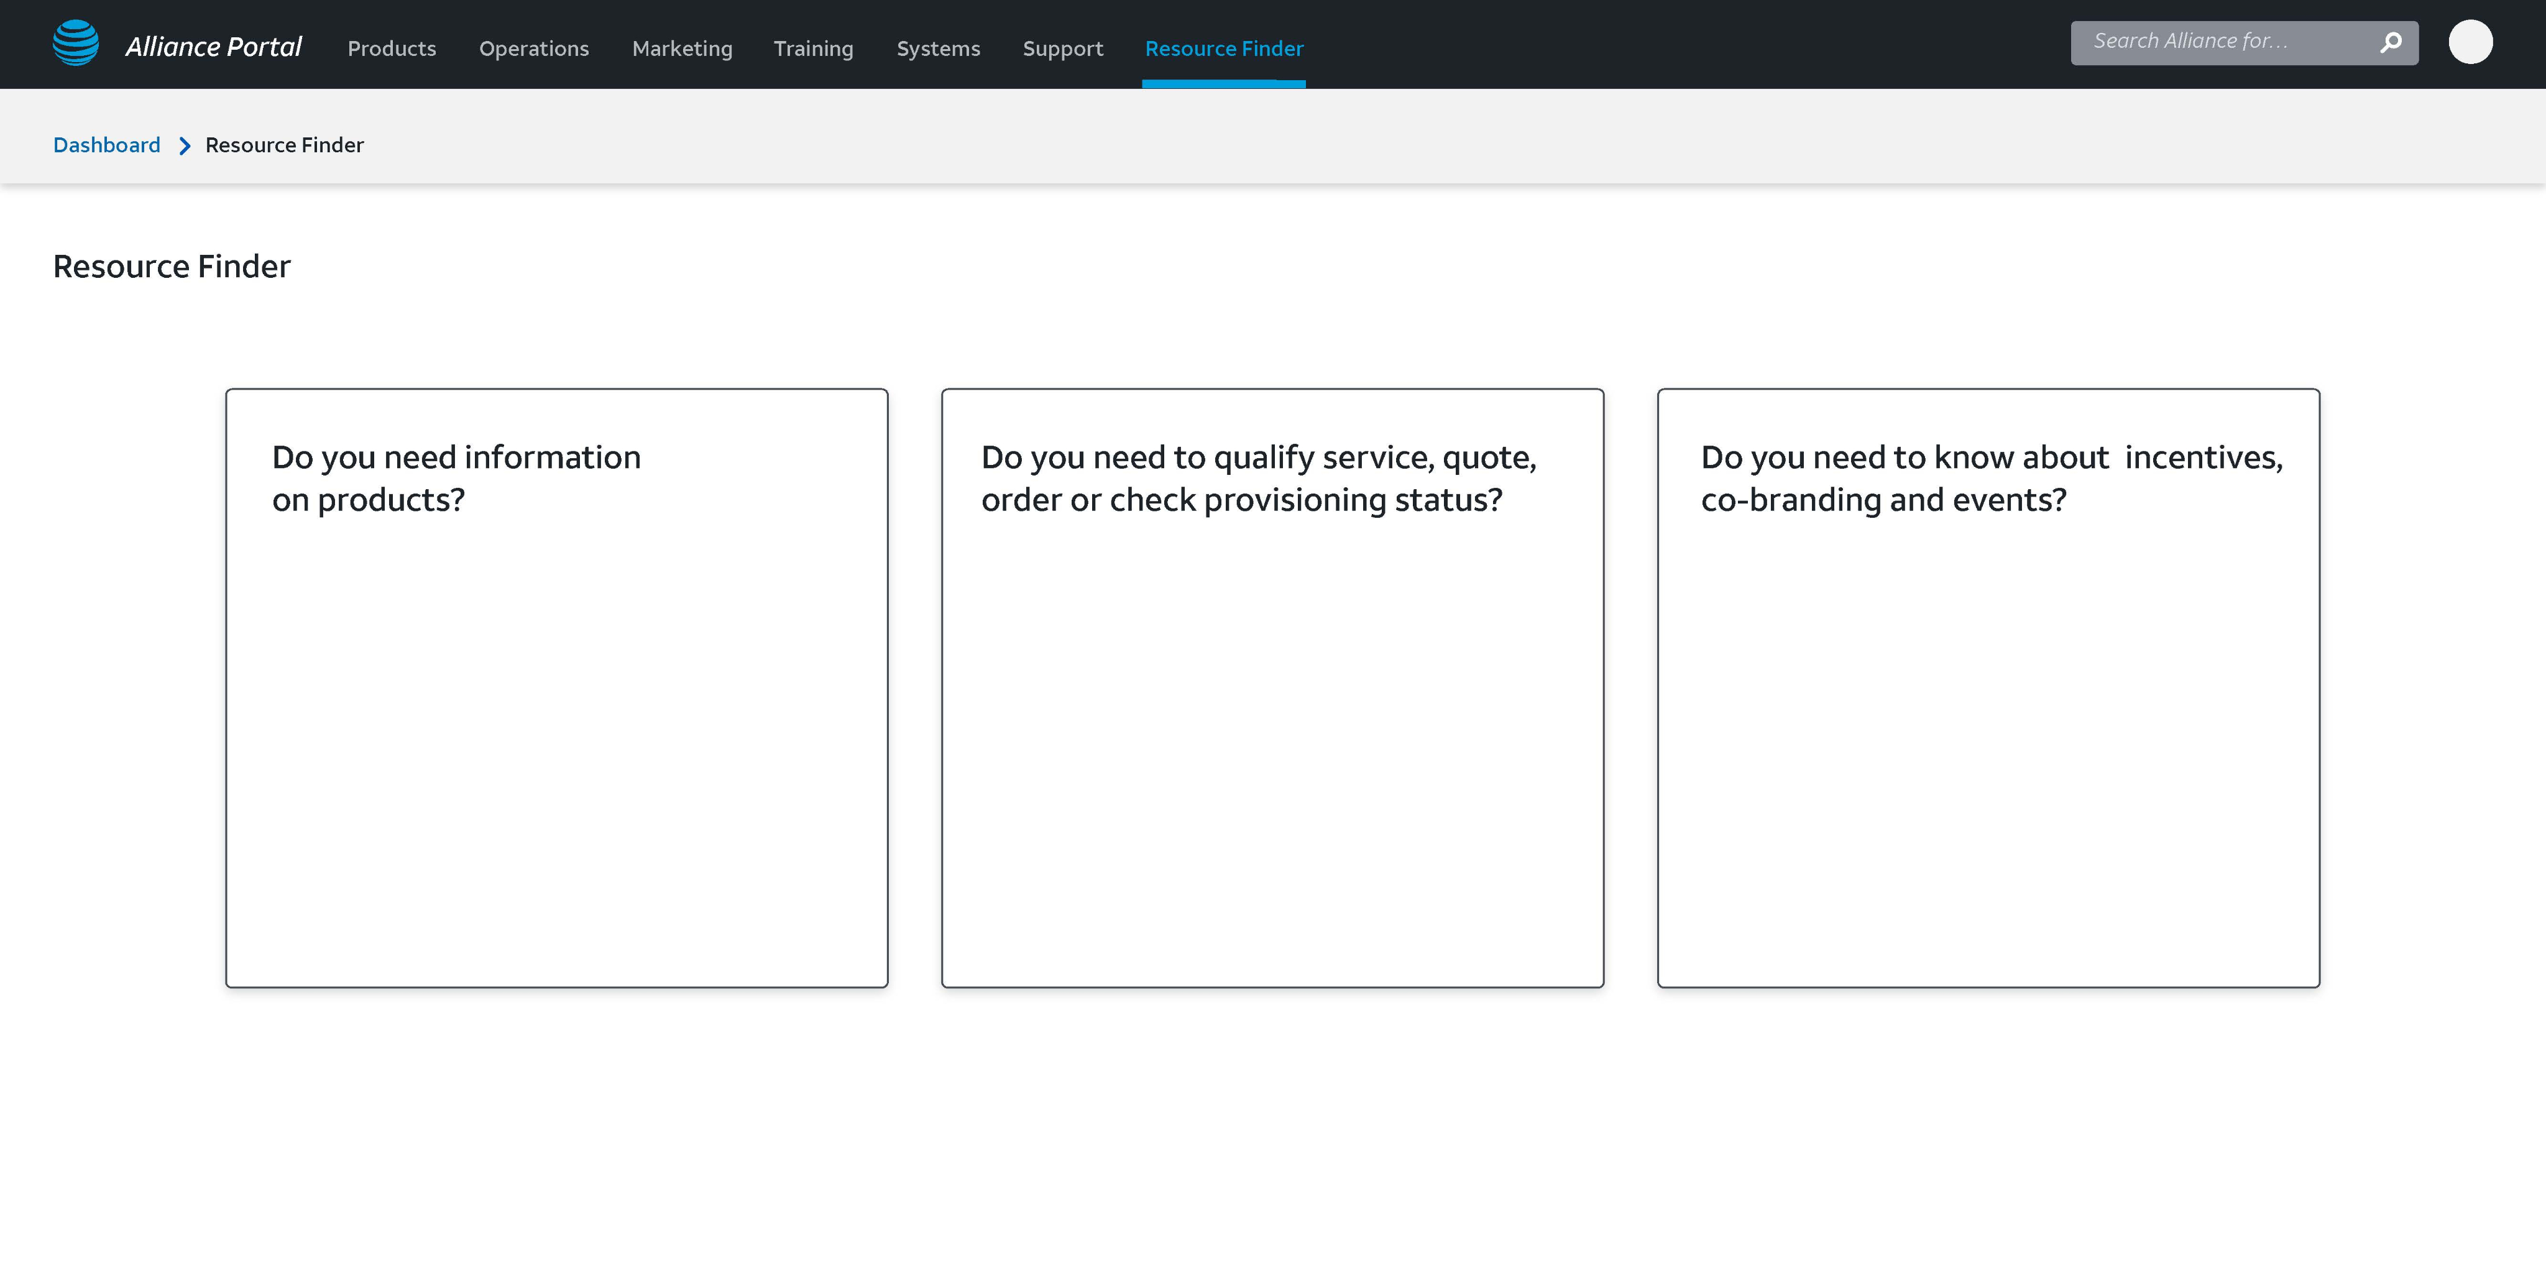Open the Training menu
Image resolution: width=2546 pixels, height=1273 pixels.
pyautogui.click(x=814, y=48)
